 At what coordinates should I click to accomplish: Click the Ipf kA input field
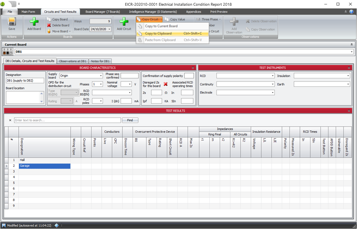[157, 101]
